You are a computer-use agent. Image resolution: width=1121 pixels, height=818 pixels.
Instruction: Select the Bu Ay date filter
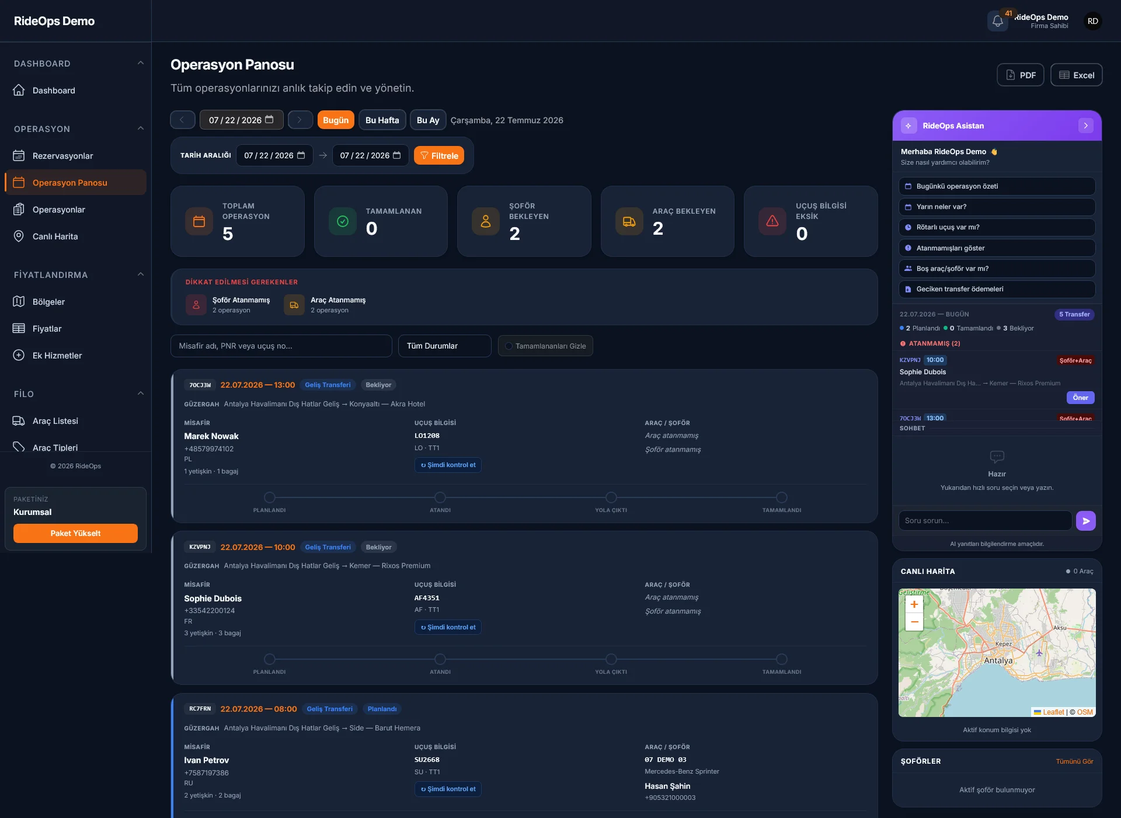pyautogui.click(x=428, y=120)
